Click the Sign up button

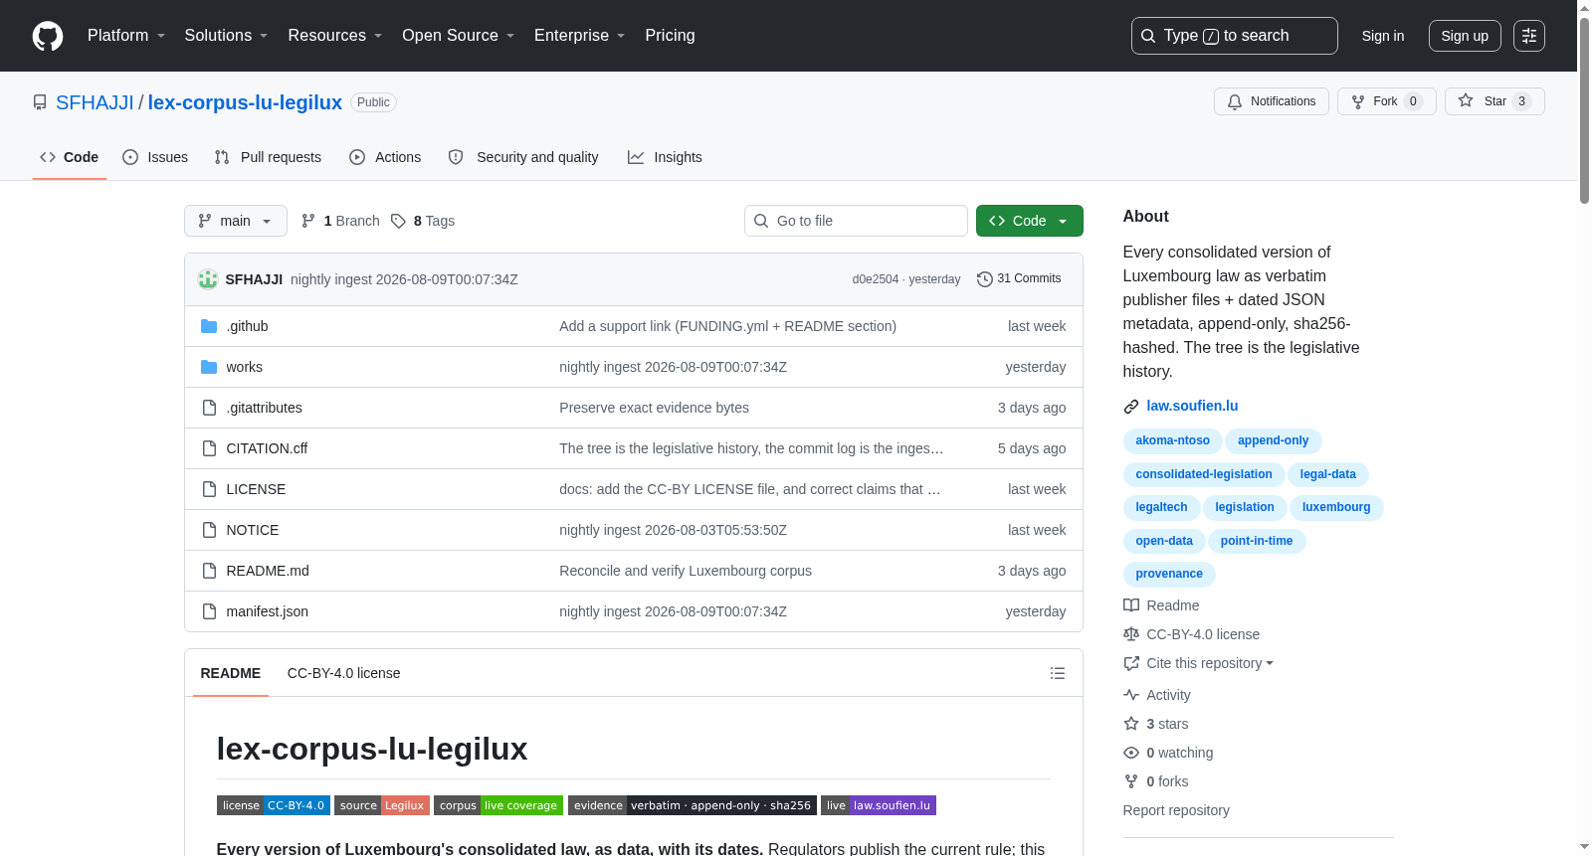(1465, 36)
